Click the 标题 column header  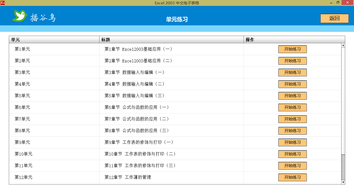click(x=172, y=40)
